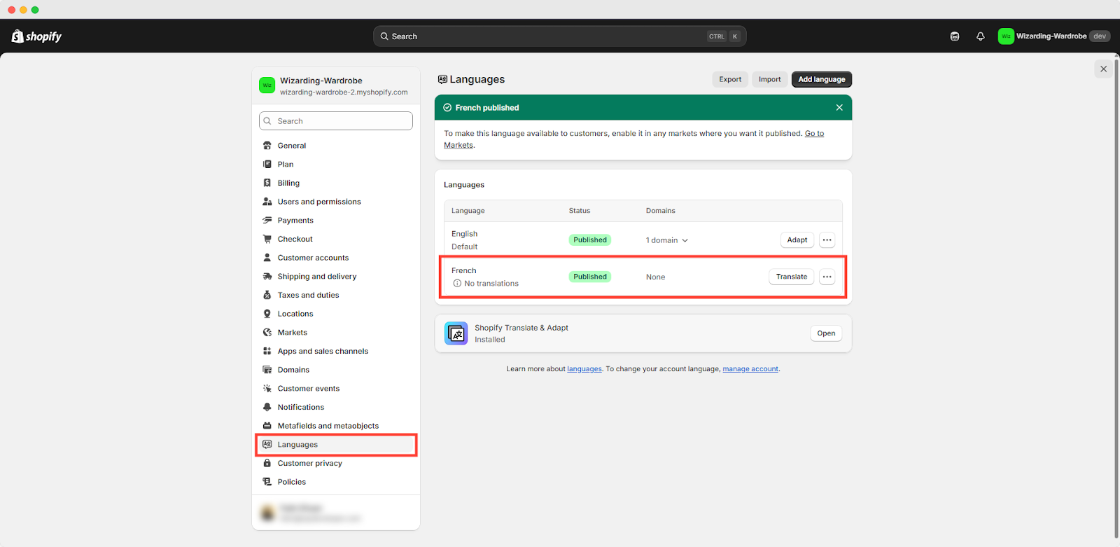The width and height of the screenshot is (1120, 547).
Task: Click the Users and permissions icon
Action: pyautogui.click(x=267, y=202)
